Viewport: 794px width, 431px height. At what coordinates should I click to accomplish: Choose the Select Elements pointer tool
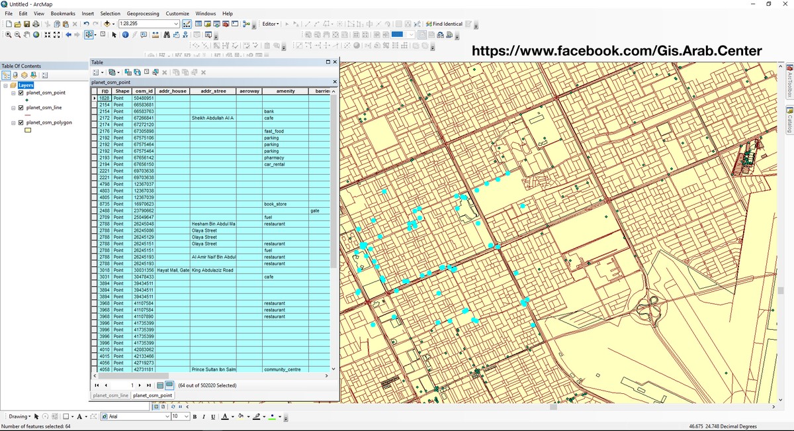point(114,34)
